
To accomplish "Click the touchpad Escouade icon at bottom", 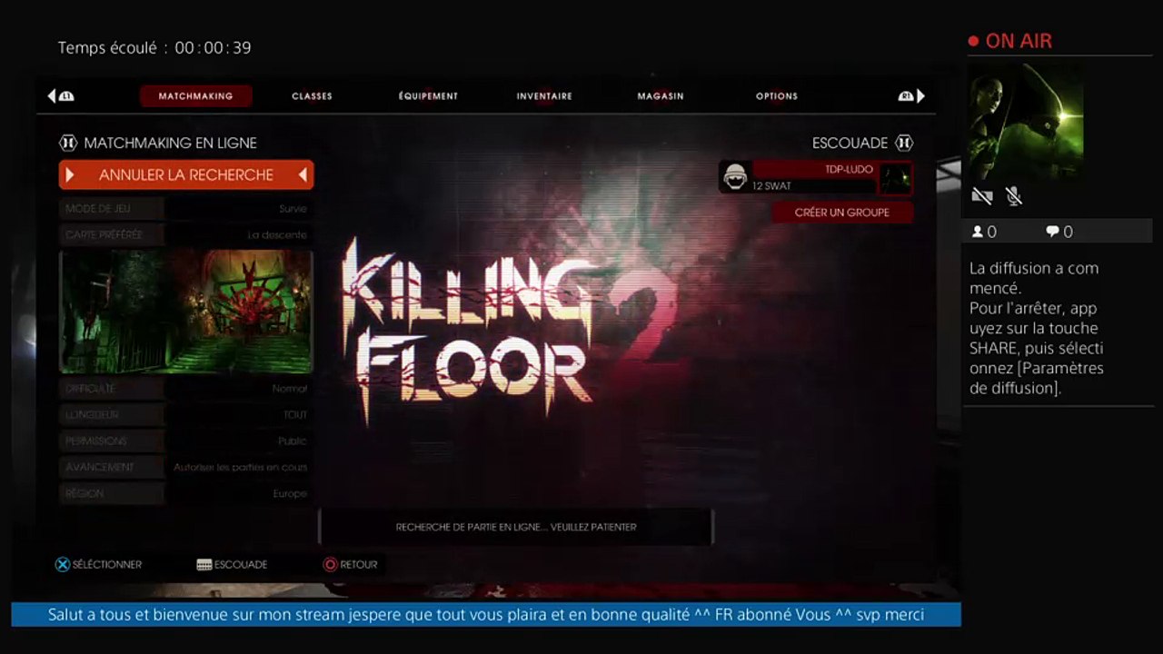I will (x=204, y=564).
